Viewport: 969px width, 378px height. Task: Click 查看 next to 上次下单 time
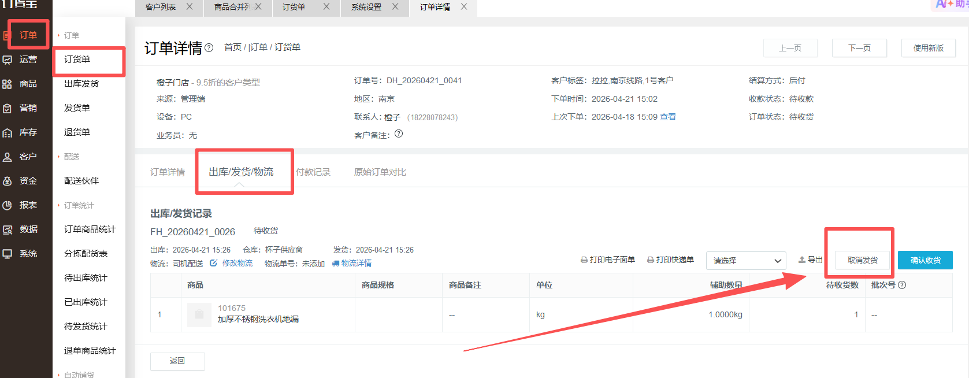click(x=668, y=117)
